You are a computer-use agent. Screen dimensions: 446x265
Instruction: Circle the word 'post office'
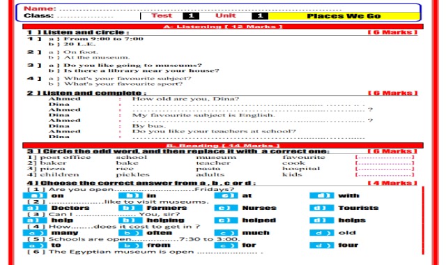click(x=65, y=158)
